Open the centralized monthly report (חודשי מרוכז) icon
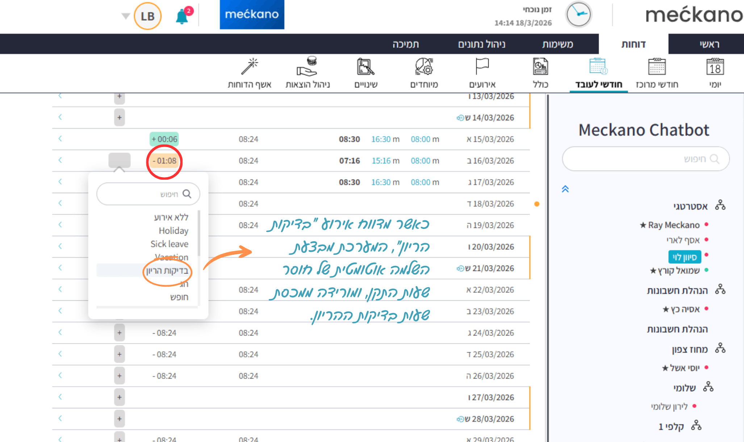Image resolution: width=744 pixels, height=442 pixels. click(x=657, y=67)
